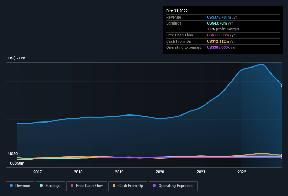Click the Operating Expenses purple endpoint marker
The image size is (288, 196).
(x=282, y=157)
